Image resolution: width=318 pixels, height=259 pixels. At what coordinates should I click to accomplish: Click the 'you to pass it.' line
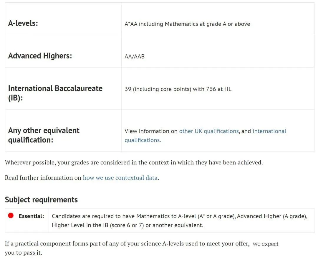point(24,253)
